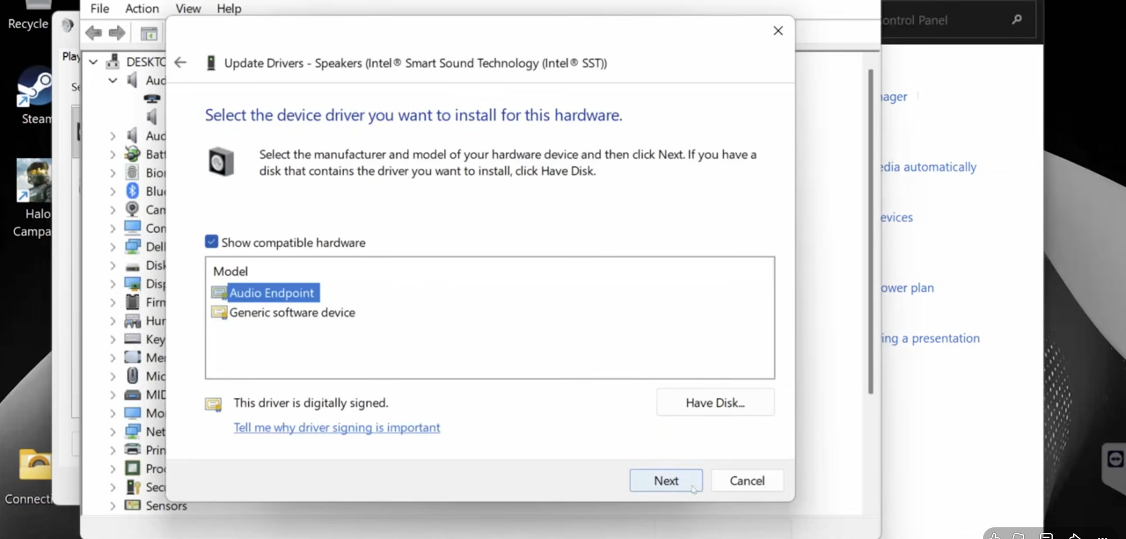Open driver signing importance link
The height and width of the screenshot is (539, 1126).
337,428
